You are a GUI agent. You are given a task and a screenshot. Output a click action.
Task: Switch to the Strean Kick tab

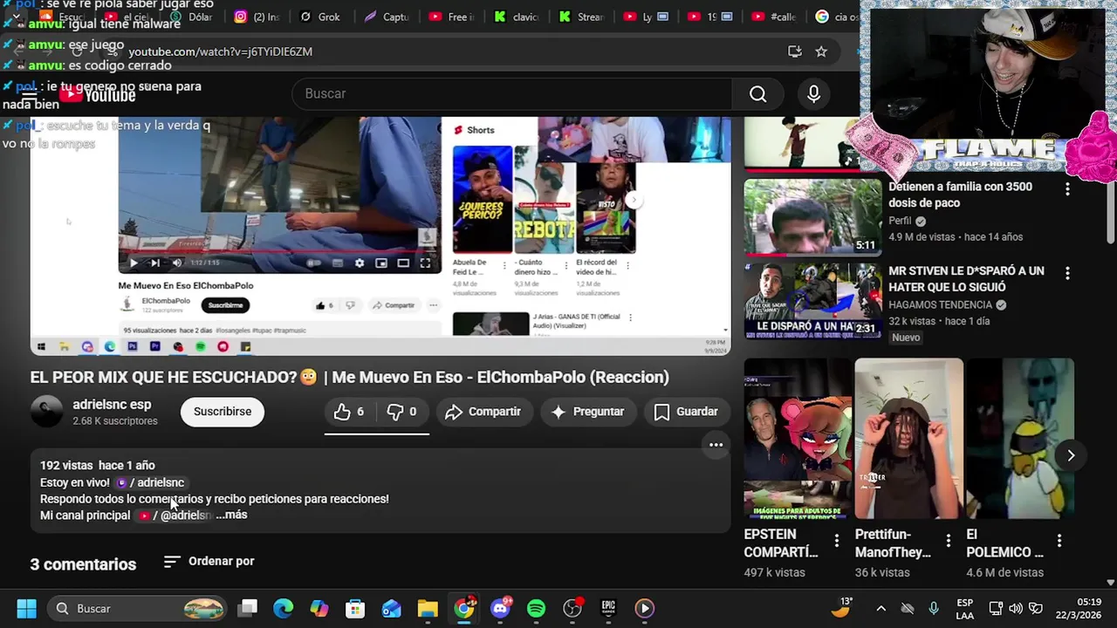tap(580, 17)
